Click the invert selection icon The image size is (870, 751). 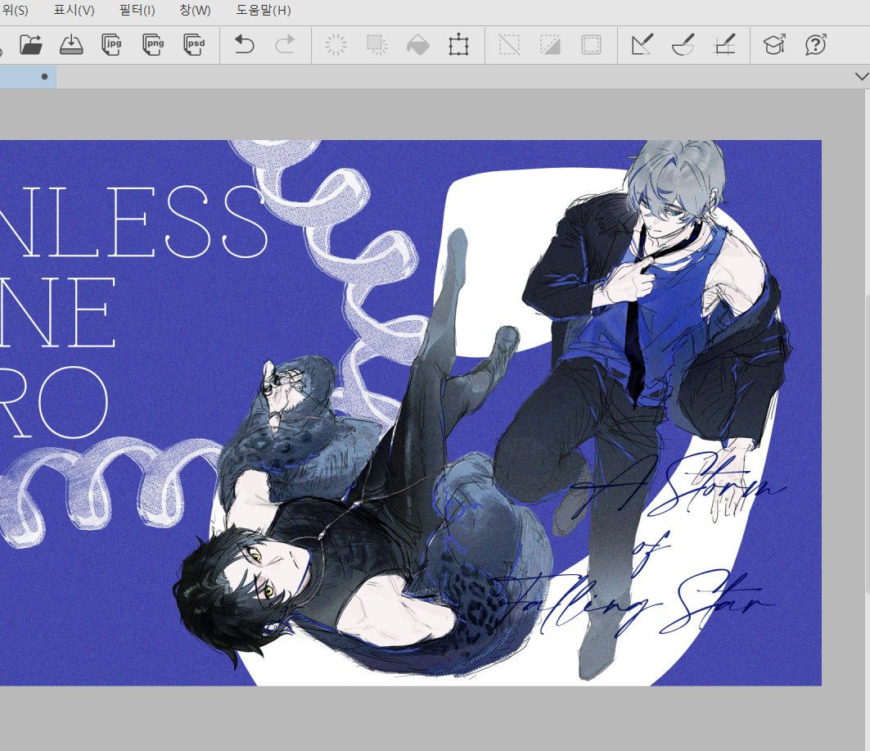coord(550,44)
